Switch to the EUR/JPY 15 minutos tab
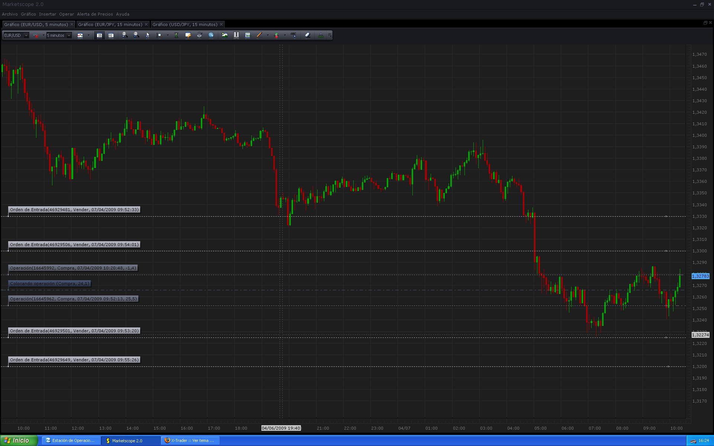 pos(110,25)
